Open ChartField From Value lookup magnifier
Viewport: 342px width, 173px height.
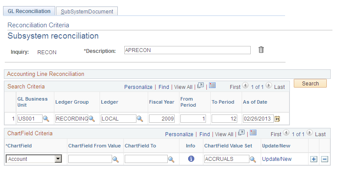116,160
